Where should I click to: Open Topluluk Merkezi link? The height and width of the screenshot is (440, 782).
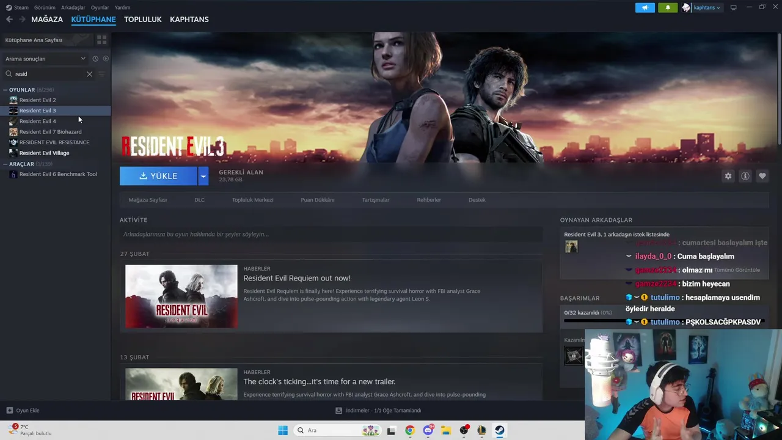252,200
